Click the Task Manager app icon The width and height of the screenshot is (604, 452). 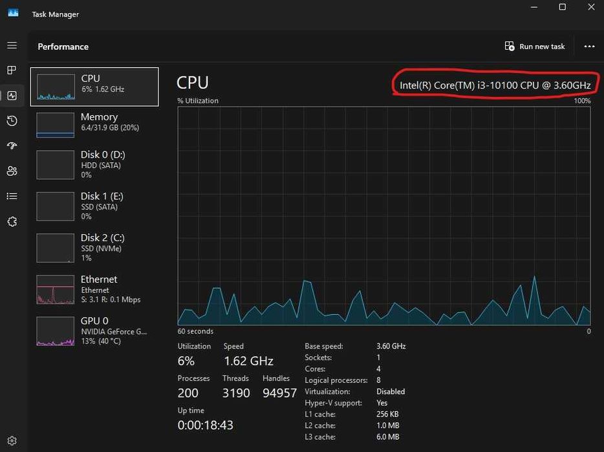click(13, 13)
